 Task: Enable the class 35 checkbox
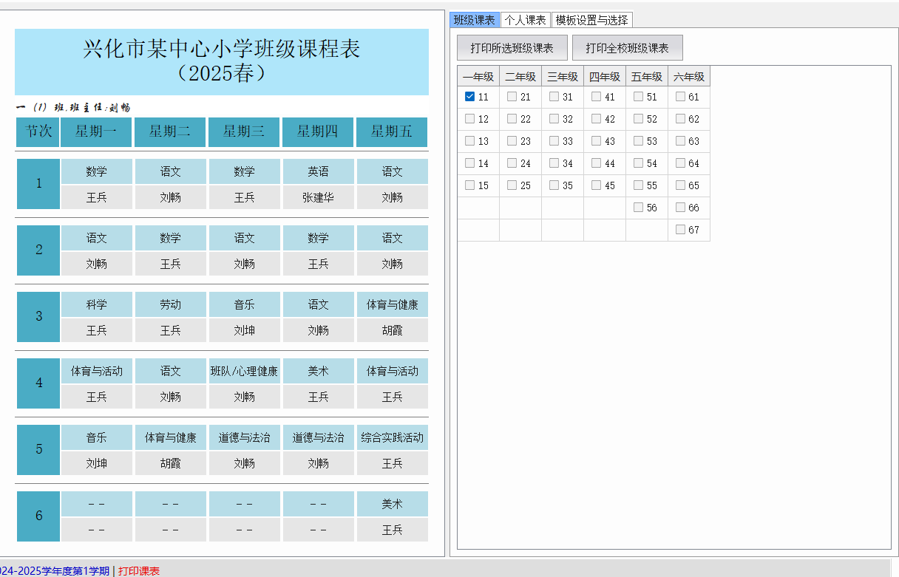click(x=554, y=185)
